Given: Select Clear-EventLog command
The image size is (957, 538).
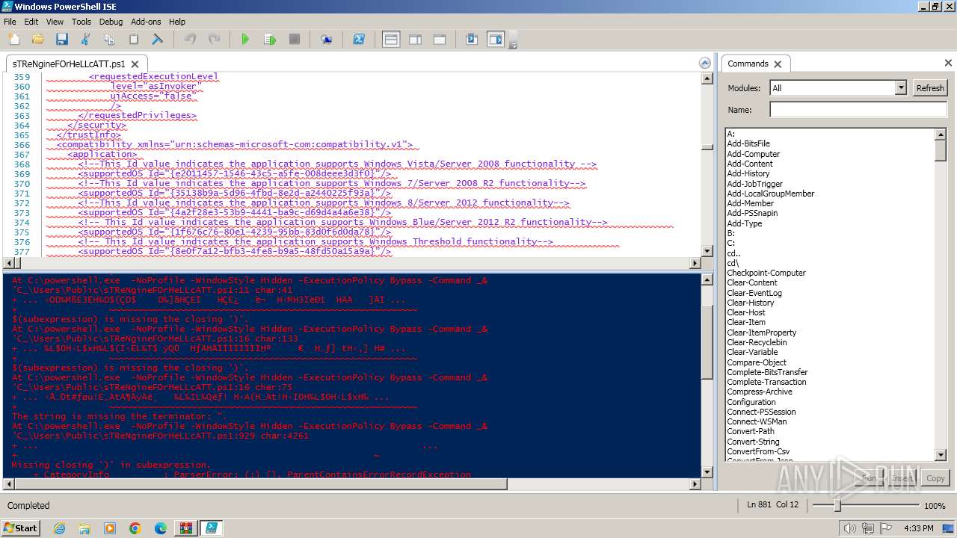Looking at the screenshot, I should coord(754,293).
